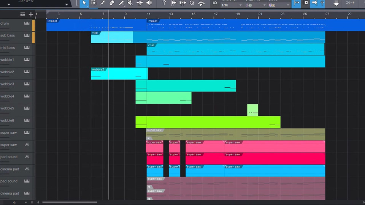
Task: Click the wobble2 track keyboard icon
Action: tap(27, 72)
